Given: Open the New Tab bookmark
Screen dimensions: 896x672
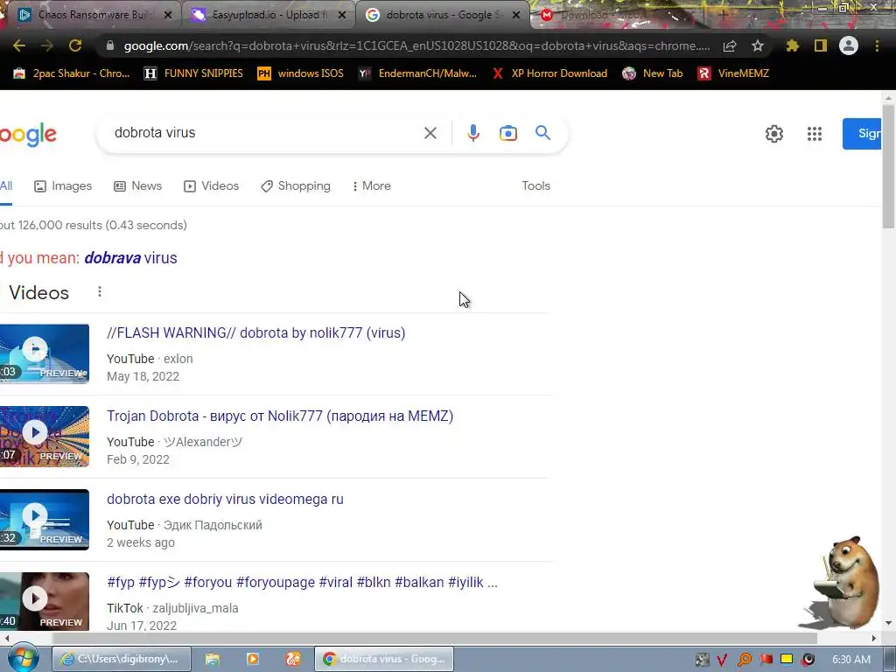Looking at the screenshot, I should tap(653, 73).
